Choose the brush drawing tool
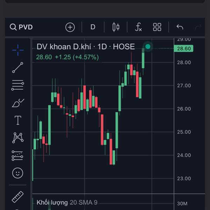The height and width of the screenshot is (210, 210). [x=18, y=103]
